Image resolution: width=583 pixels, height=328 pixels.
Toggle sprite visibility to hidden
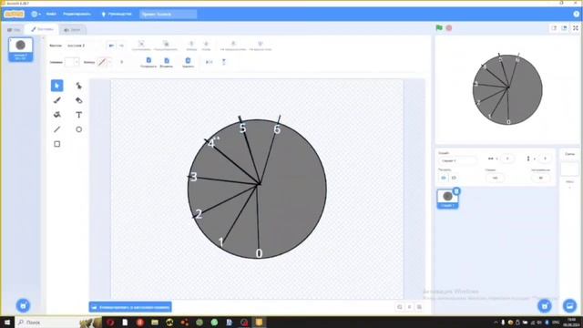[454, 178]
